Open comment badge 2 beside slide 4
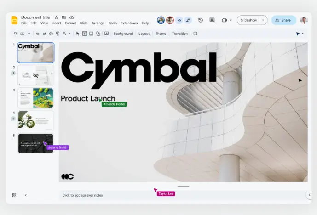Viewport: 317px width, 215px height. click(13, 119)
